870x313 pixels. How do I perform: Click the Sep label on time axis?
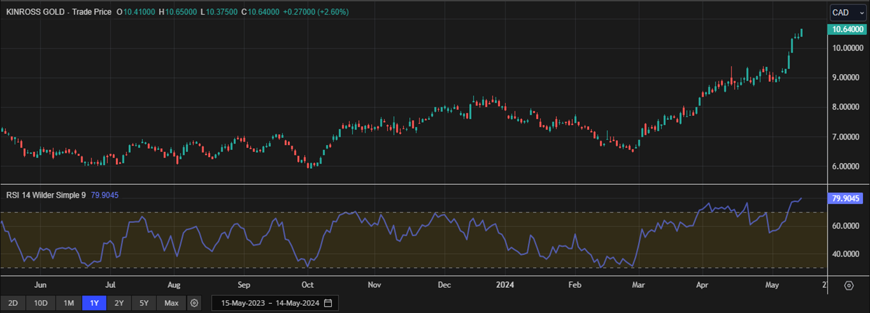(244, 284)
